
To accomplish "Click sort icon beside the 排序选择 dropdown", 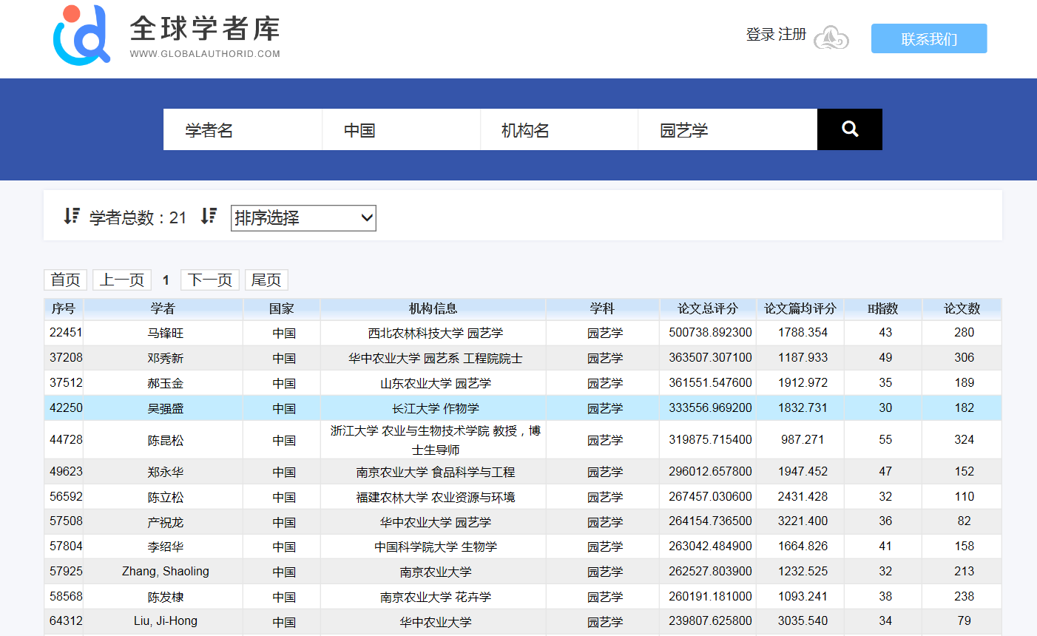I will [x=209, y=216].
